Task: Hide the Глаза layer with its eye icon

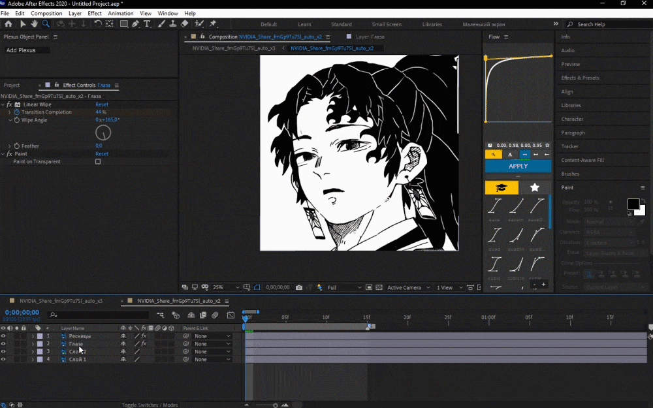Action: [x=3, y=344]
